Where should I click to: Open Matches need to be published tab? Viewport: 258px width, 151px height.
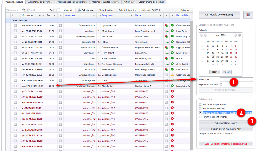pos(72,2)
